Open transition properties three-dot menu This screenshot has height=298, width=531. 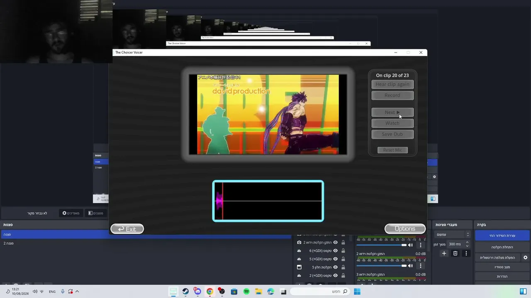pos(466,253)
